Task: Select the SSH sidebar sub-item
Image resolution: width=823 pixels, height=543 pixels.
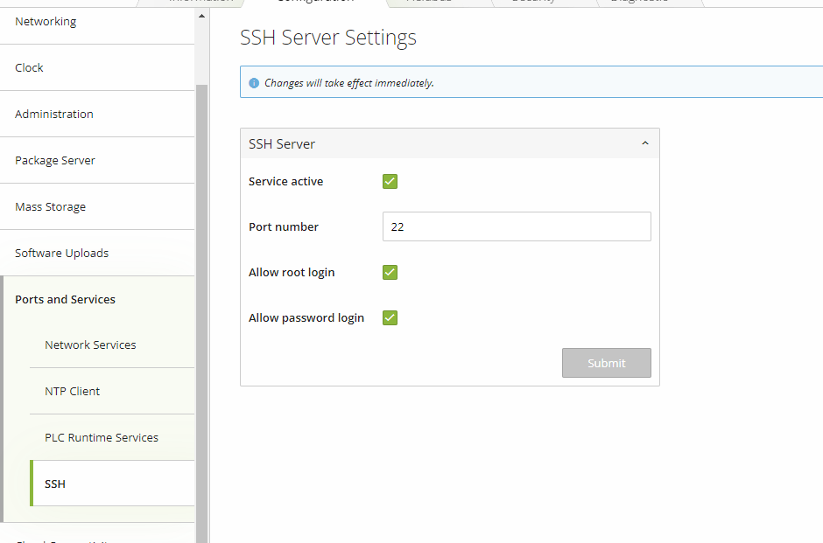Action: click(x=112, y=484)
